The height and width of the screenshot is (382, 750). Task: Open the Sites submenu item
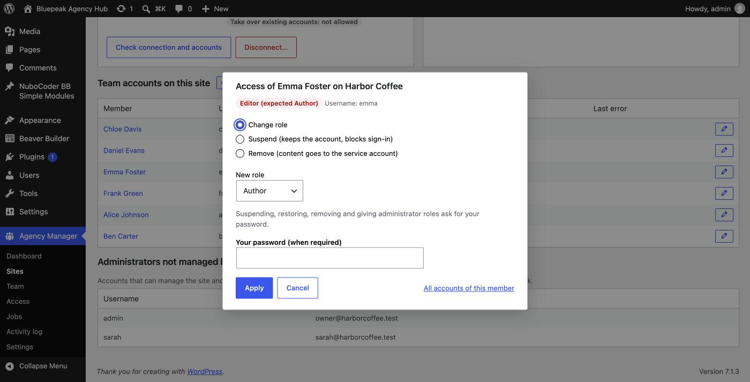coord(15,271)
